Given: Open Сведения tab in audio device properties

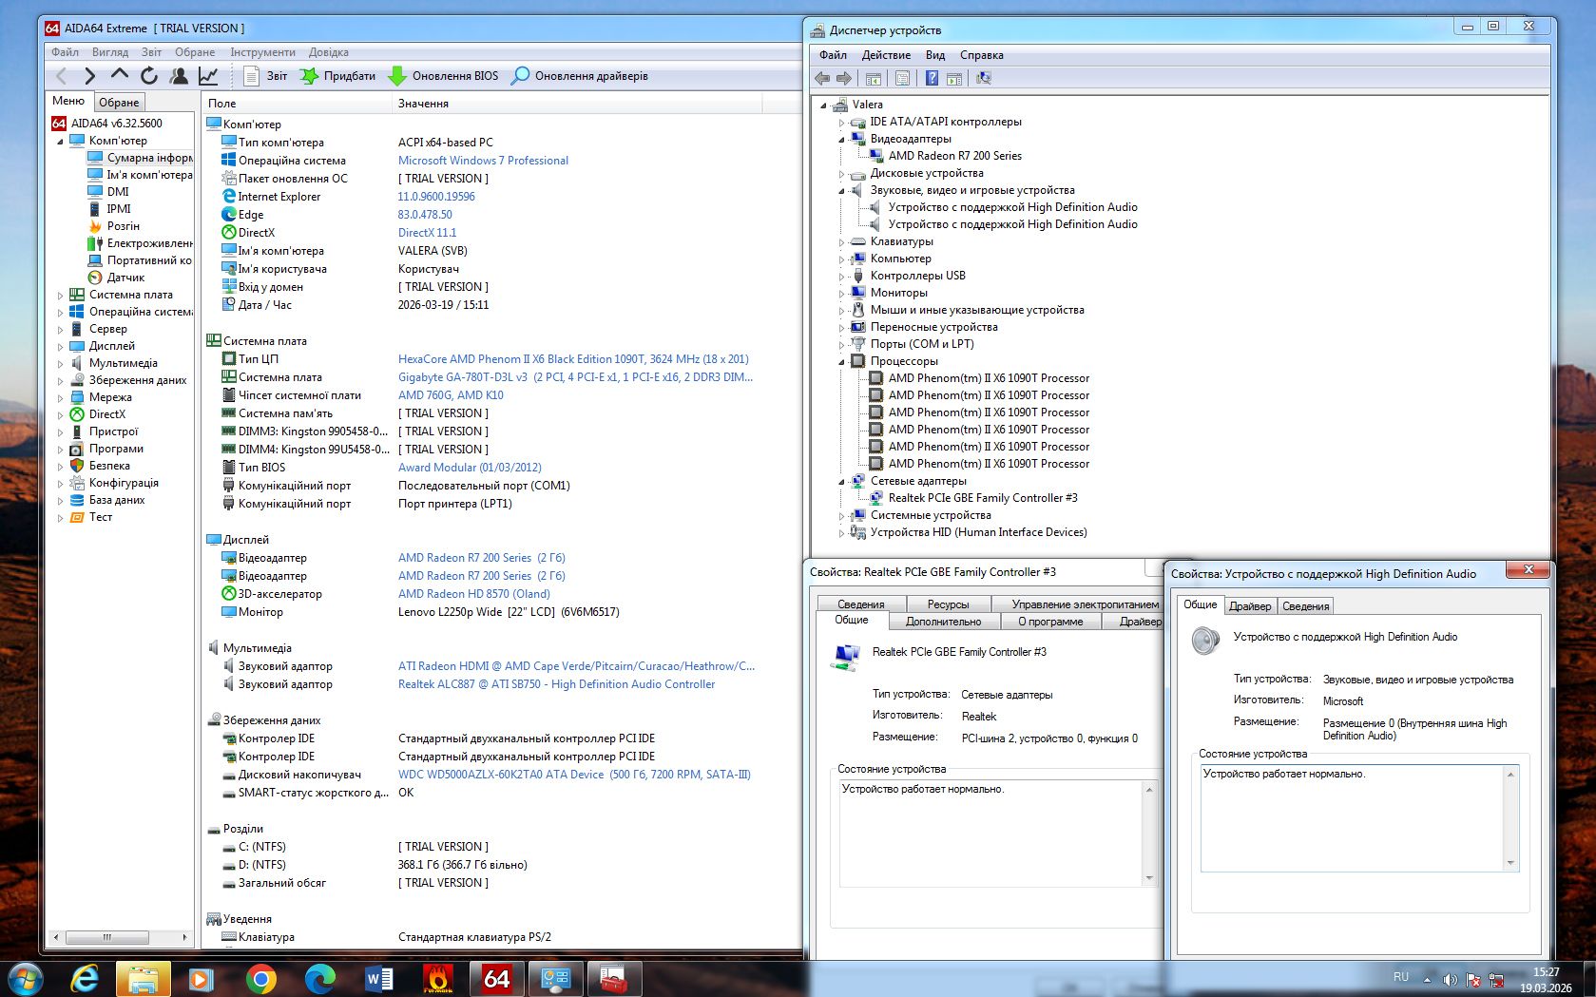Looking at the screenshot, I should [x=1305, y=605].
